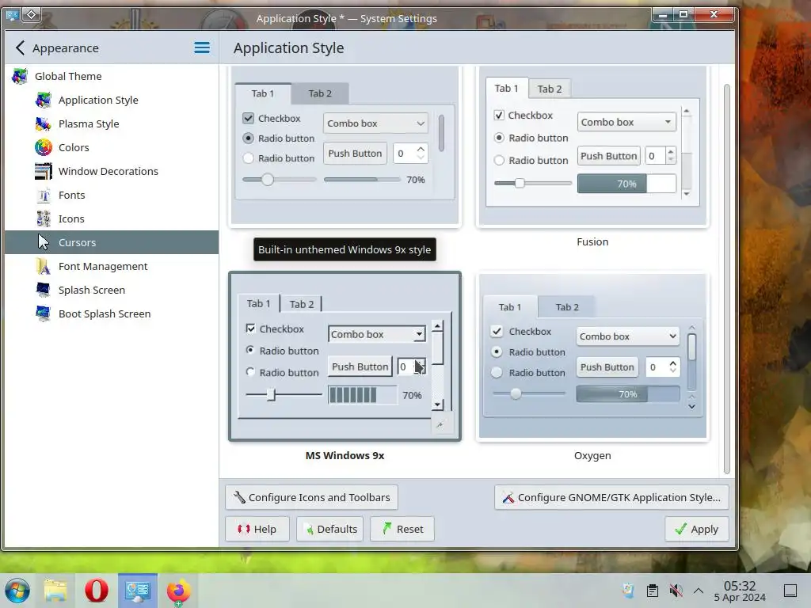Select unselected Radio button in top-left preview

point(248,158)
